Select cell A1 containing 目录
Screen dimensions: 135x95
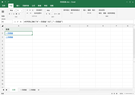(19, 29)
